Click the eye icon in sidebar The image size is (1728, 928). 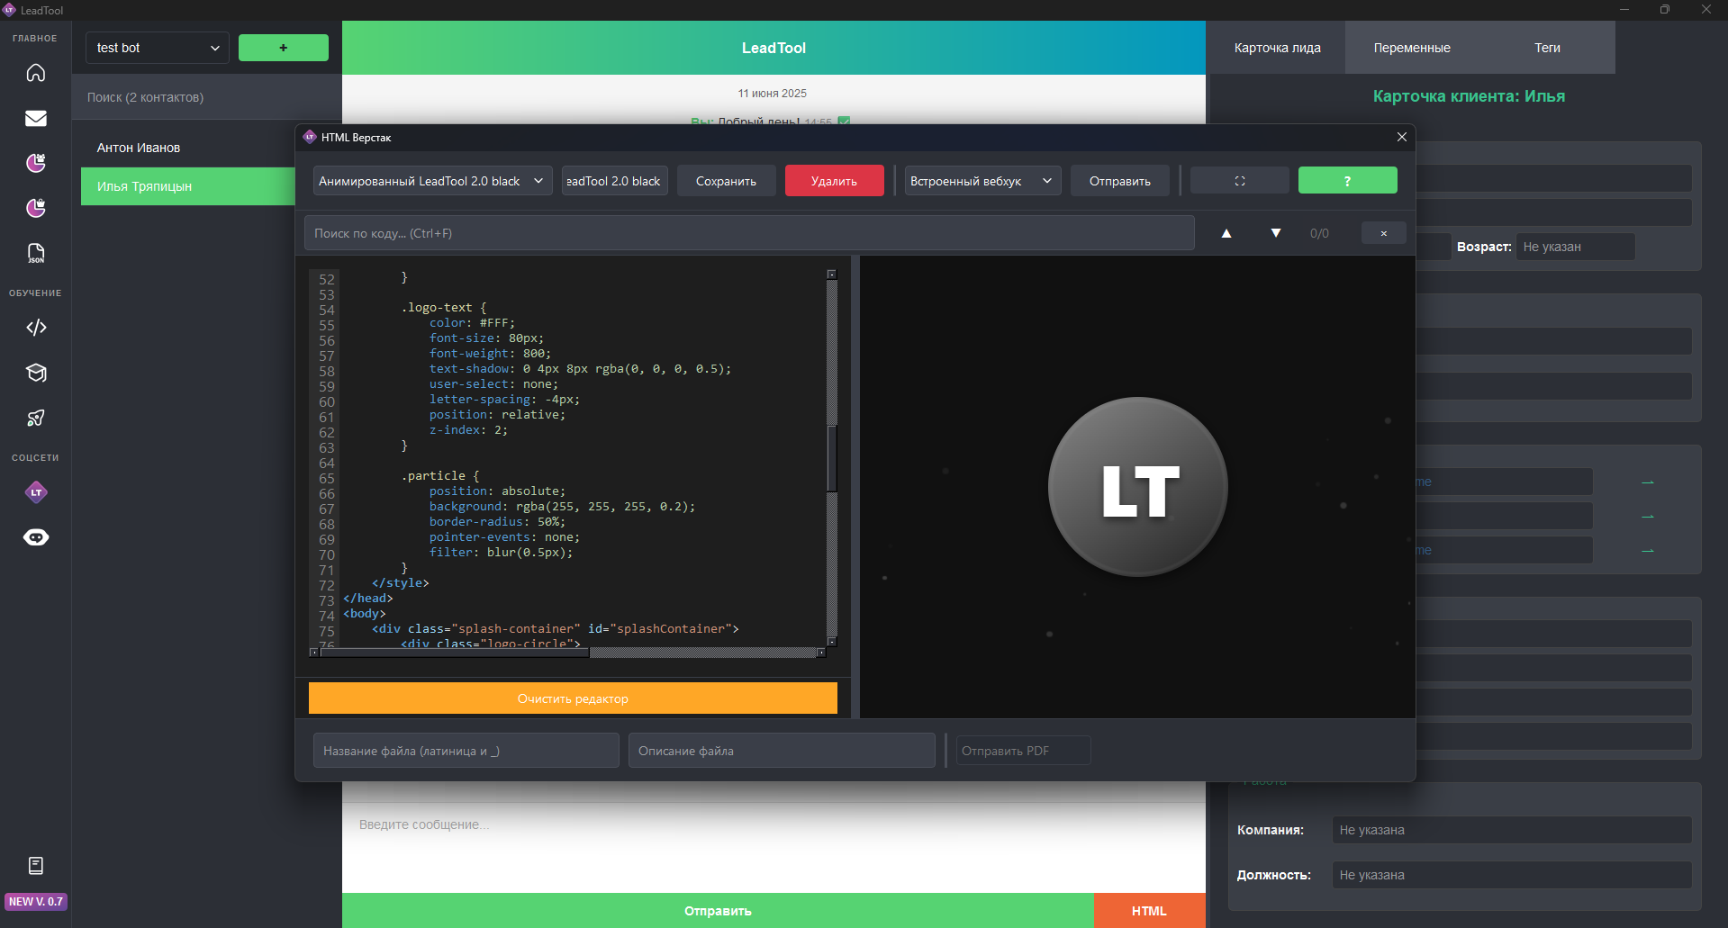tap(36, 537)
